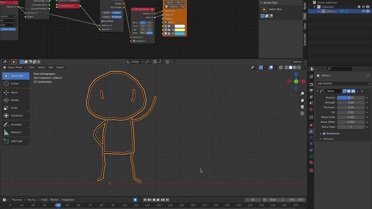Toggle Noise modifier render camera visibility
The image size is (372, 209).
click(353, 91)
